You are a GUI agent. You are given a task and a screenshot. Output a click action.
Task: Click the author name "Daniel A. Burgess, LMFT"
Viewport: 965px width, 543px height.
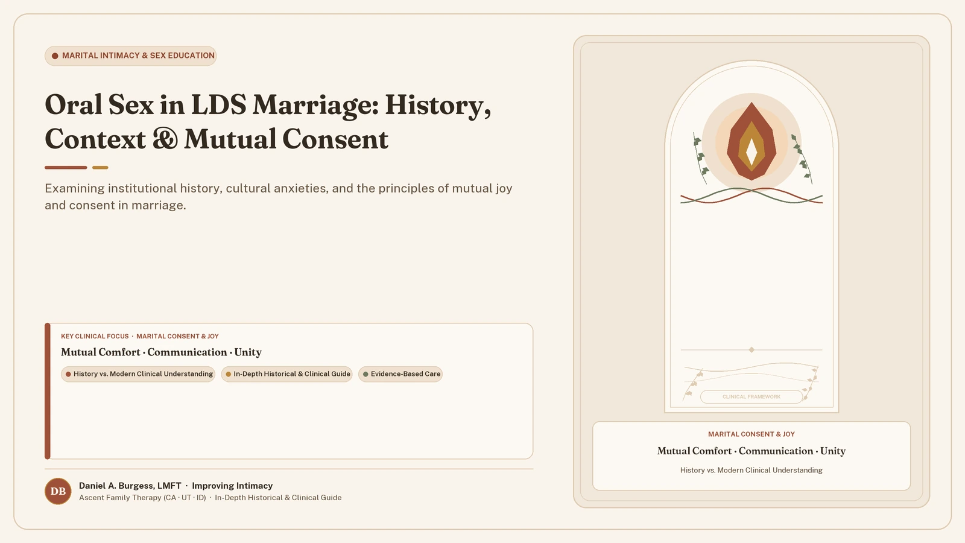pos(130,486)
